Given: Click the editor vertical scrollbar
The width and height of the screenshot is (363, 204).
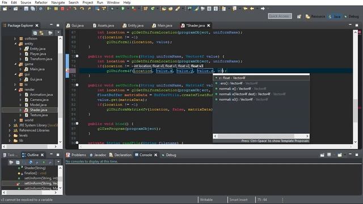Looking at the screenshot, I should (x=356, y=87).
